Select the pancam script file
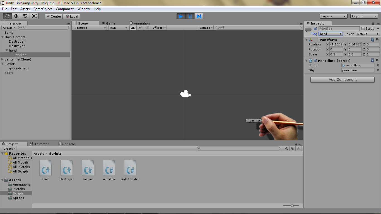This screenshot has height=214, width=381. (88, 170)
